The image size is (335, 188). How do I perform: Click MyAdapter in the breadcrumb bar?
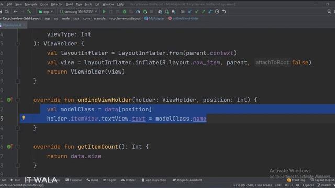[x=154, y=19]
